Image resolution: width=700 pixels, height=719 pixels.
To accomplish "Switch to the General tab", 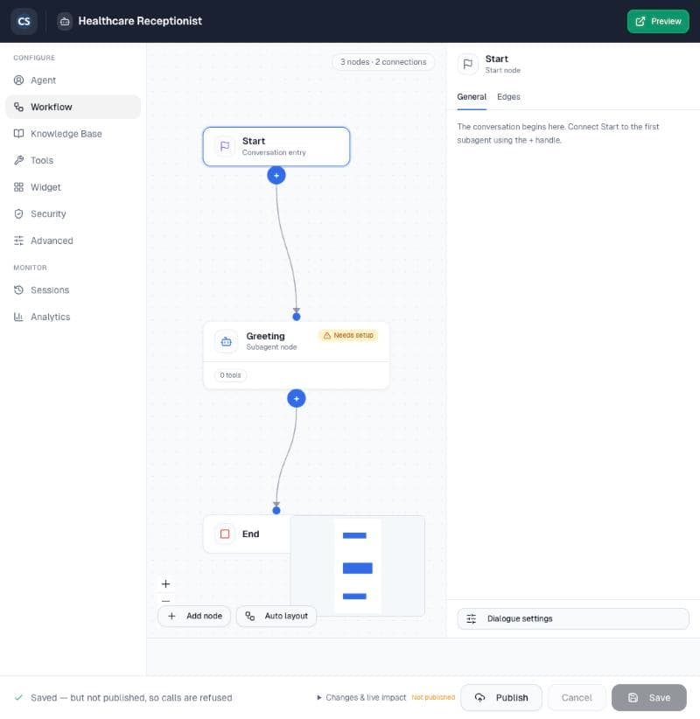I will tap(472, 97).
